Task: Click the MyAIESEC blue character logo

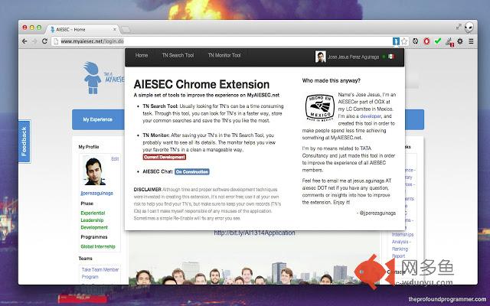Action: click(92, 78)
